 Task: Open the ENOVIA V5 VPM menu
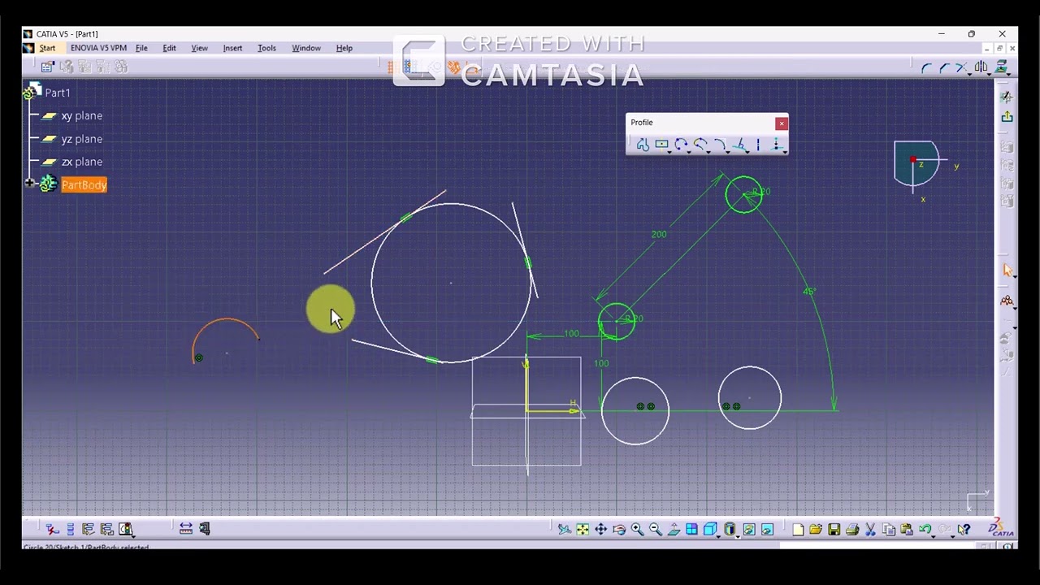(x=98, y=48)
